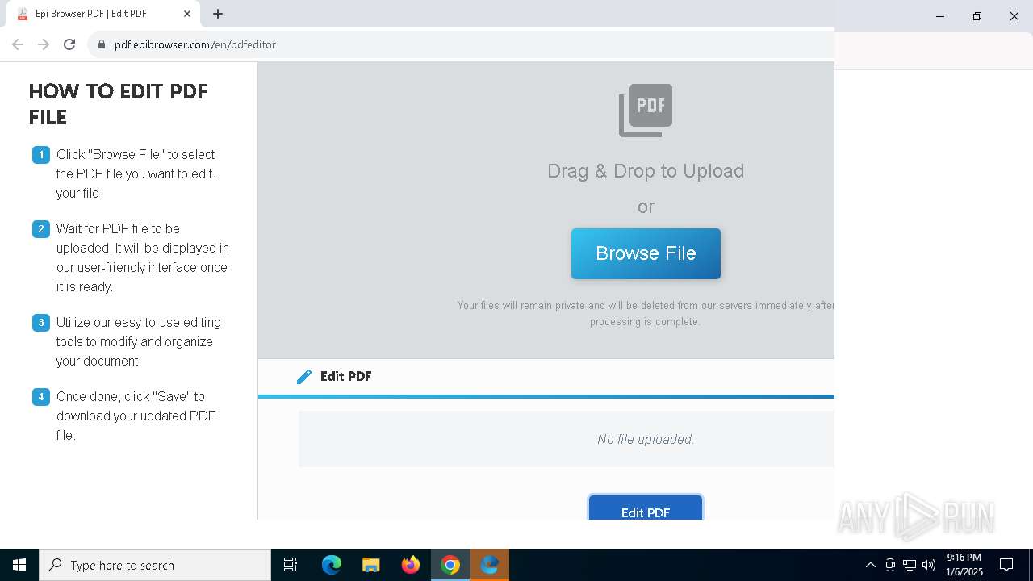This screenshot has width=1033, height=581.
Task: Click step 3 number badge
Action: click(41, 322)
